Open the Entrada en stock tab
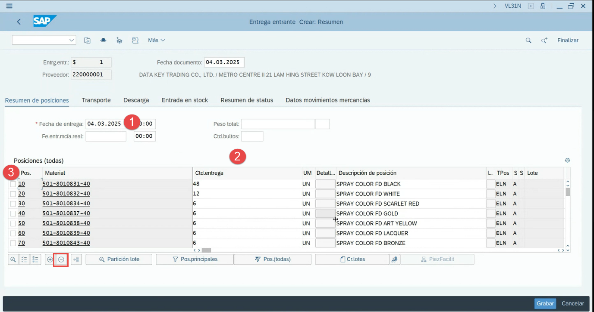This screenshot has height=312, width=594. tap(185, 100)
